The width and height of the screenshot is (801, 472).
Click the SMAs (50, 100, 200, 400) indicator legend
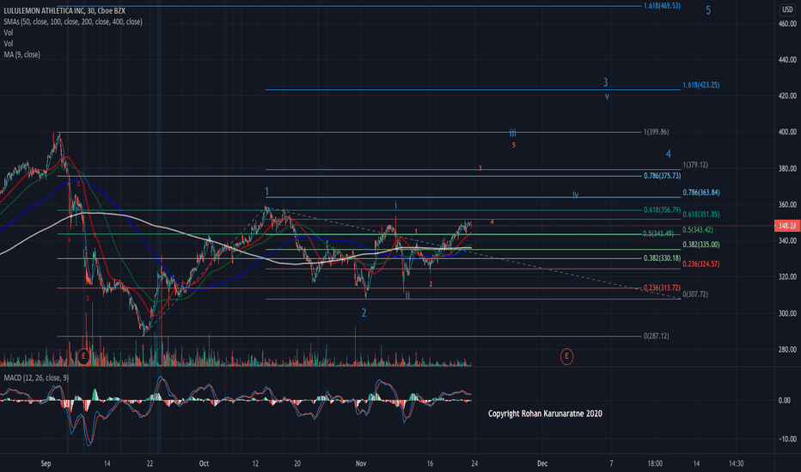click(73, 22)
